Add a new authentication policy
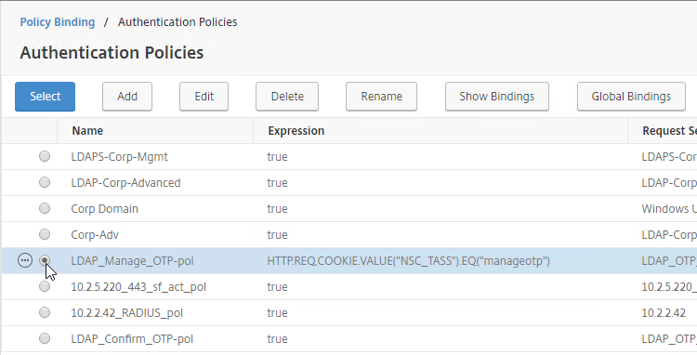The image size is (697, 355). (x=127, y=97)
